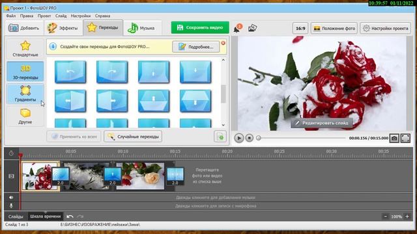Select the third slide with peach rose
The width and height of the screenshot is (417, 234).
140,176
